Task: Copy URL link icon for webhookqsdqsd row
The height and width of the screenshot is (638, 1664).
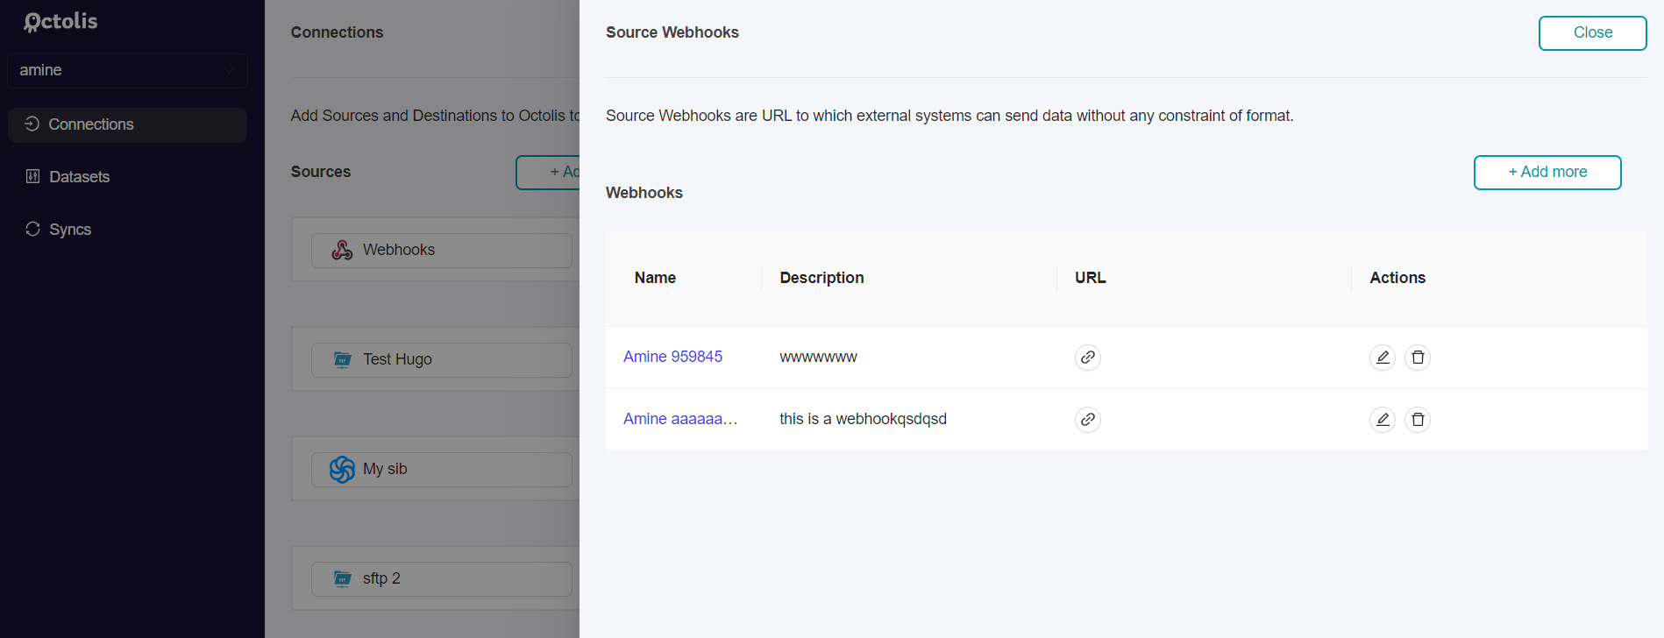Action: (1087, 420)
